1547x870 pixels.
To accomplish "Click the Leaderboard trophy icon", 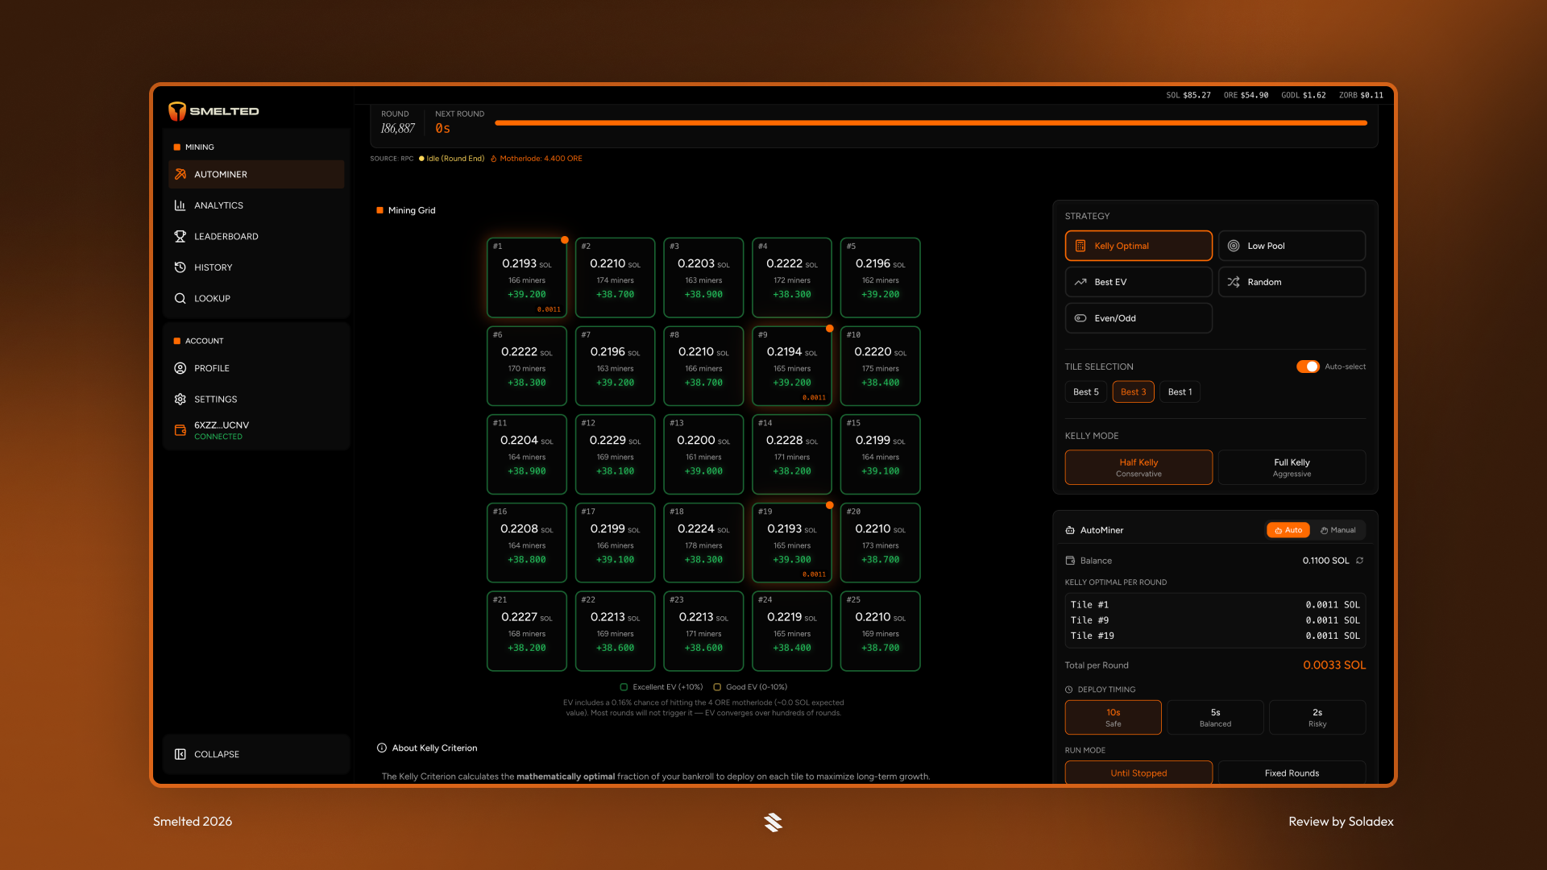I will click(x=180, y=236).
